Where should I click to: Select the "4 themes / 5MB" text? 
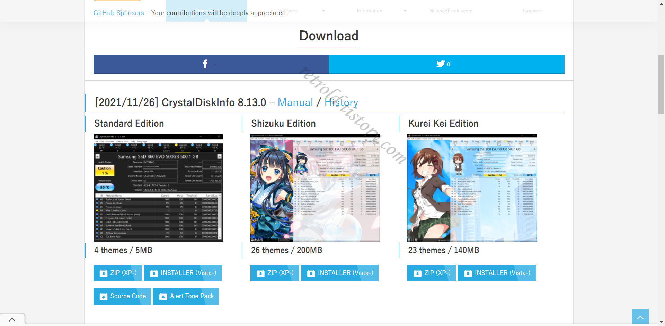pos(123,250)
